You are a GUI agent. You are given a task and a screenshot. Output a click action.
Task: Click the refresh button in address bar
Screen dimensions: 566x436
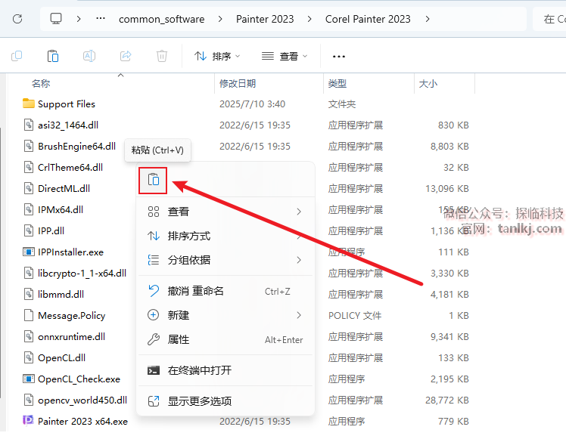[x=17, y=19]
